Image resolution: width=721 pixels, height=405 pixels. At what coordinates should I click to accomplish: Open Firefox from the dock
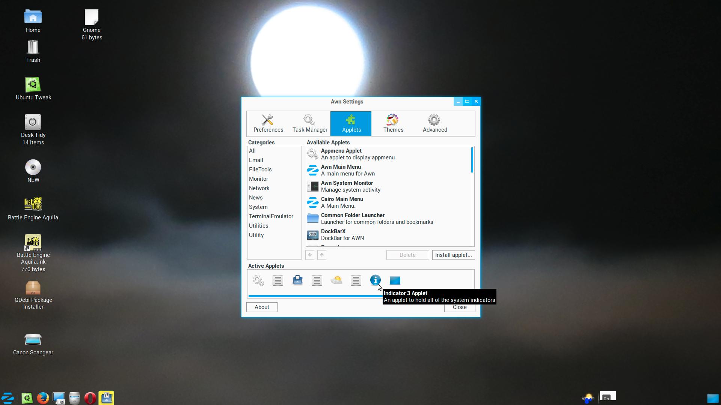click(43, 398)
